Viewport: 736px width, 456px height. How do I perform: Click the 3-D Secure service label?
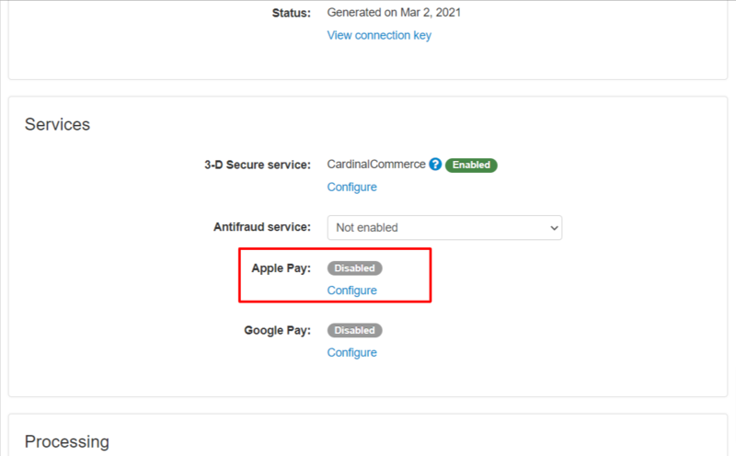pos(258,165)
